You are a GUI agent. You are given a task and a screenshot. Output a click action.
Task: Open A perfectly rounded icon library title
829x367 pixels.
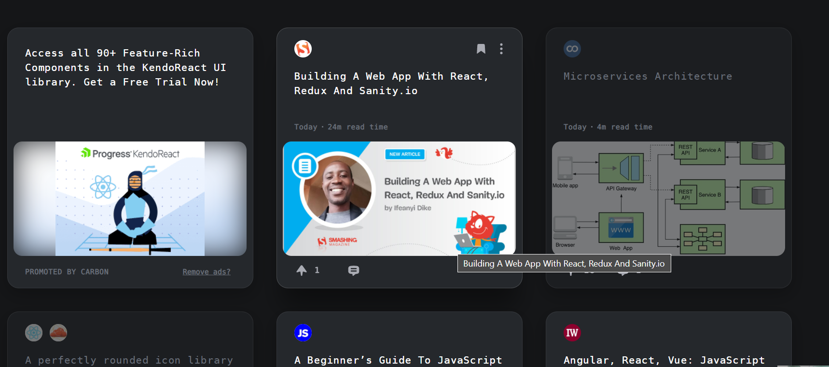pos(129,360)
